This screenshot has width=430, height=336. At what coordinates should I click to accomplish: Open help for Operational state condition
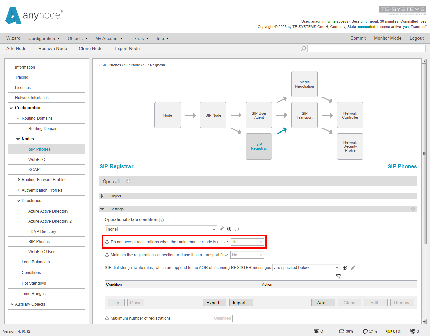(x=161, y=220)
